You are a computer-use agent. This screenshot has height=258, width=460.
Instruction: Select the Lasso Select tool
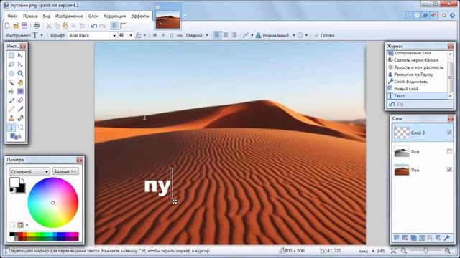[x=11, y=64]
